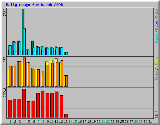160x125 pixels.
Task: Click the red 'KB F' legend label
Action: coord(157,114)
